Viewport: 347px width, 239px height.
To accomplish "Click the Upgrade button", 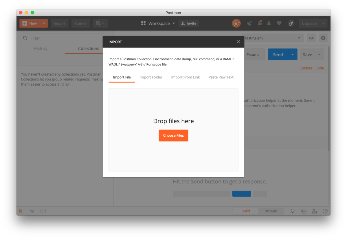I will pyautogui.click(x=309, y=23).
